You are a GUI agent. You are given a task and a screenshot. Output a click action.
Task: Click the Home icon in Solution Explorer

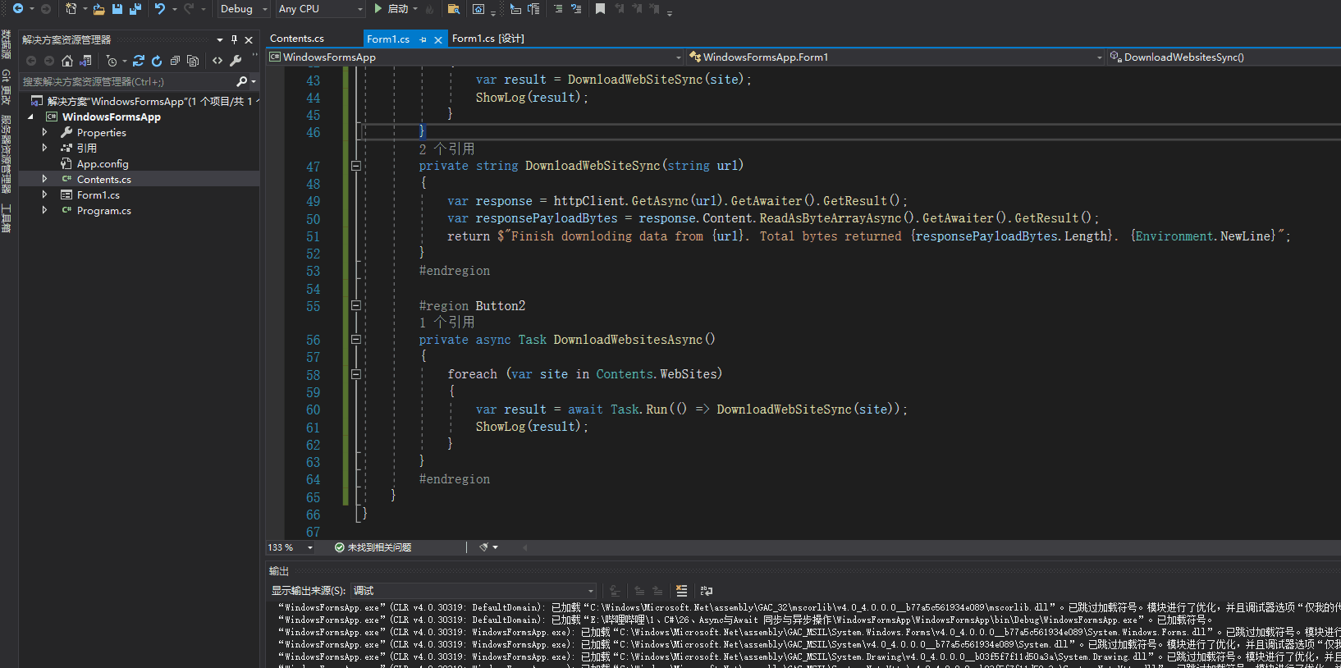click(x=67, y=61)
